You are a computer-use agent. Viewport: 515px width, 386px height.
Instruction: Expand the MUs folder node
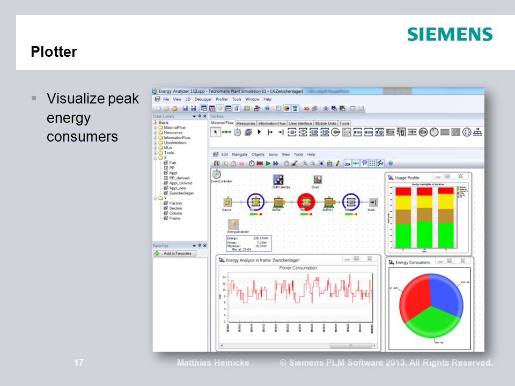(156, 148)
